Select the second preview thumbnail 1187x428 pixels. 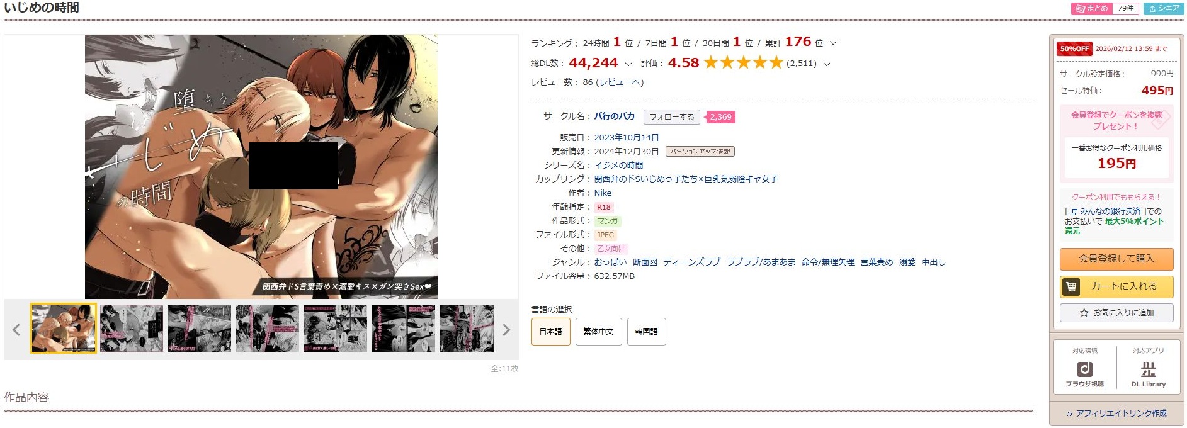coord(131,328)
